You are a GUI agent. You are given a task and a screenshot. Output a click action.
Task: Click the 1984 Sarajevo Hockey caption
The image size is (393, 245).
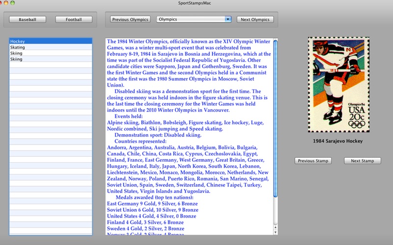337,141
